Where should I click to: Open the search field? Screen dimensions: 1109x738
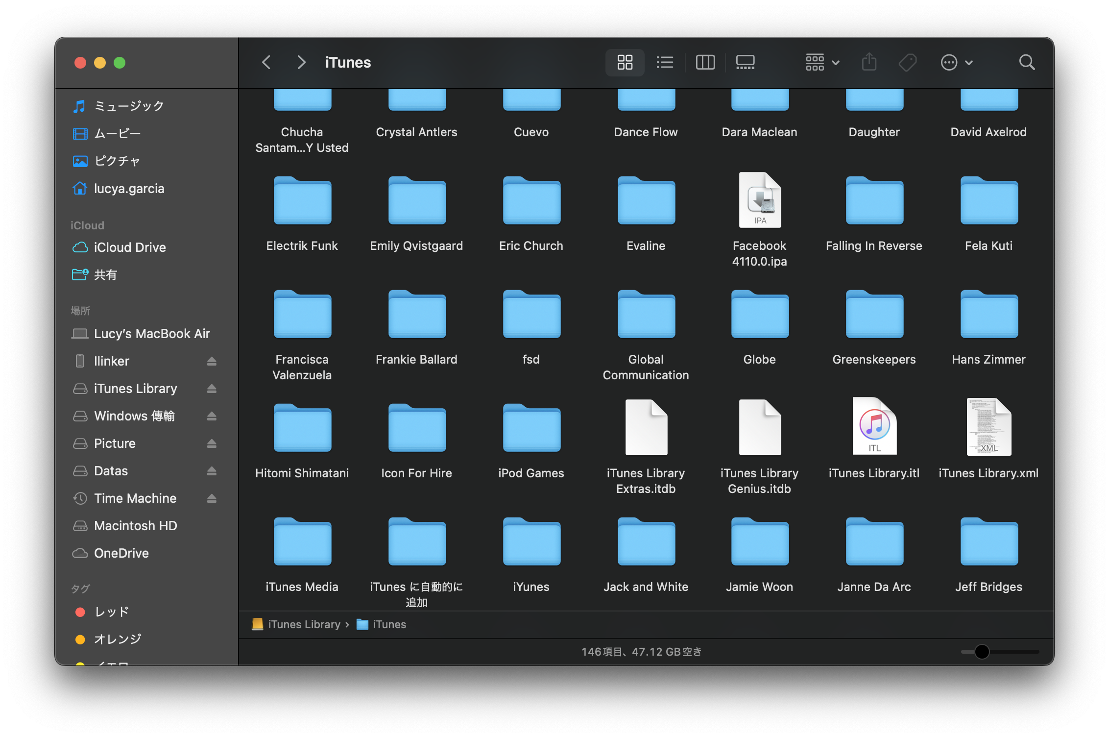pos(1027,62)
